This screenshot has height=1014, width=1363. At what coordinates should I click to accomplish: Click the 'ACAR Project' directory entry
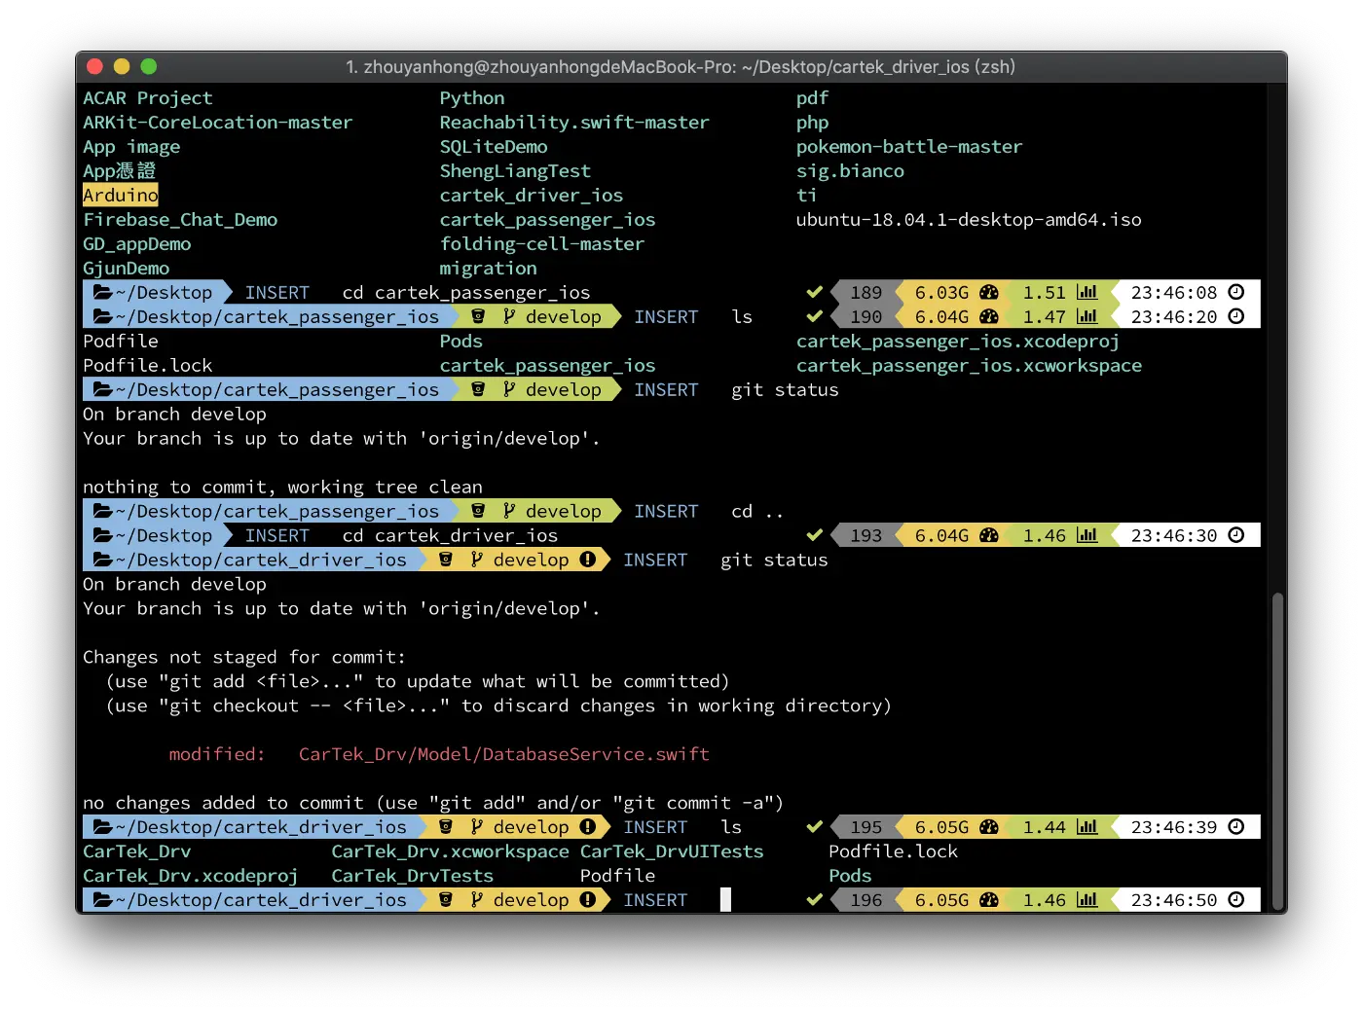(148, 98)
